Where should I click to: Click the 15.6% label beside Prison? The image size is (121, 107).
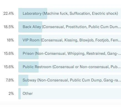click(x=9, y=54)
